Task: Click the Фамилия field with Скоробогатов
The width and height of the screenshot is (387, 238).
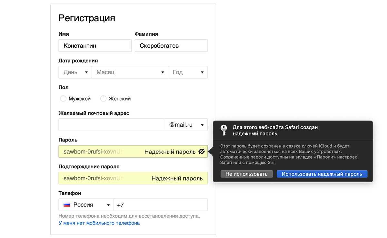Action: point(171,46)
